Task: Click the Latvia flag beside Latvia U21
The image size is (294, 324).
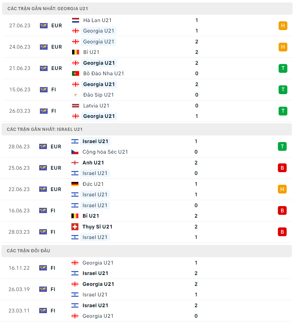Action: coord(76,106)
